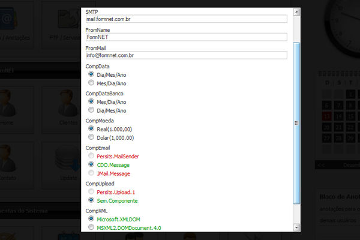Select JMail.Message email component

click(x=91, y=173)
